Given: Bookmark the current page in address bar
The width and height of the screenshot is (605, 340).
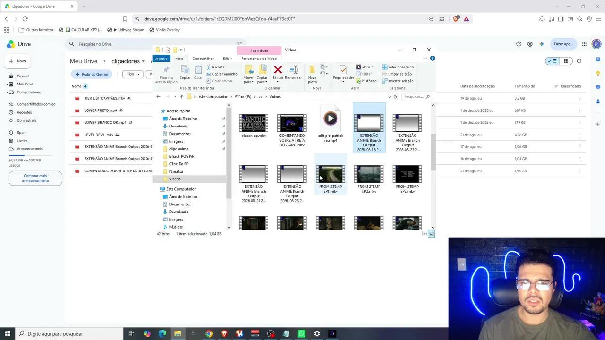Looking at the screenshot, I should pyautogui.click(x=125, y=19).
